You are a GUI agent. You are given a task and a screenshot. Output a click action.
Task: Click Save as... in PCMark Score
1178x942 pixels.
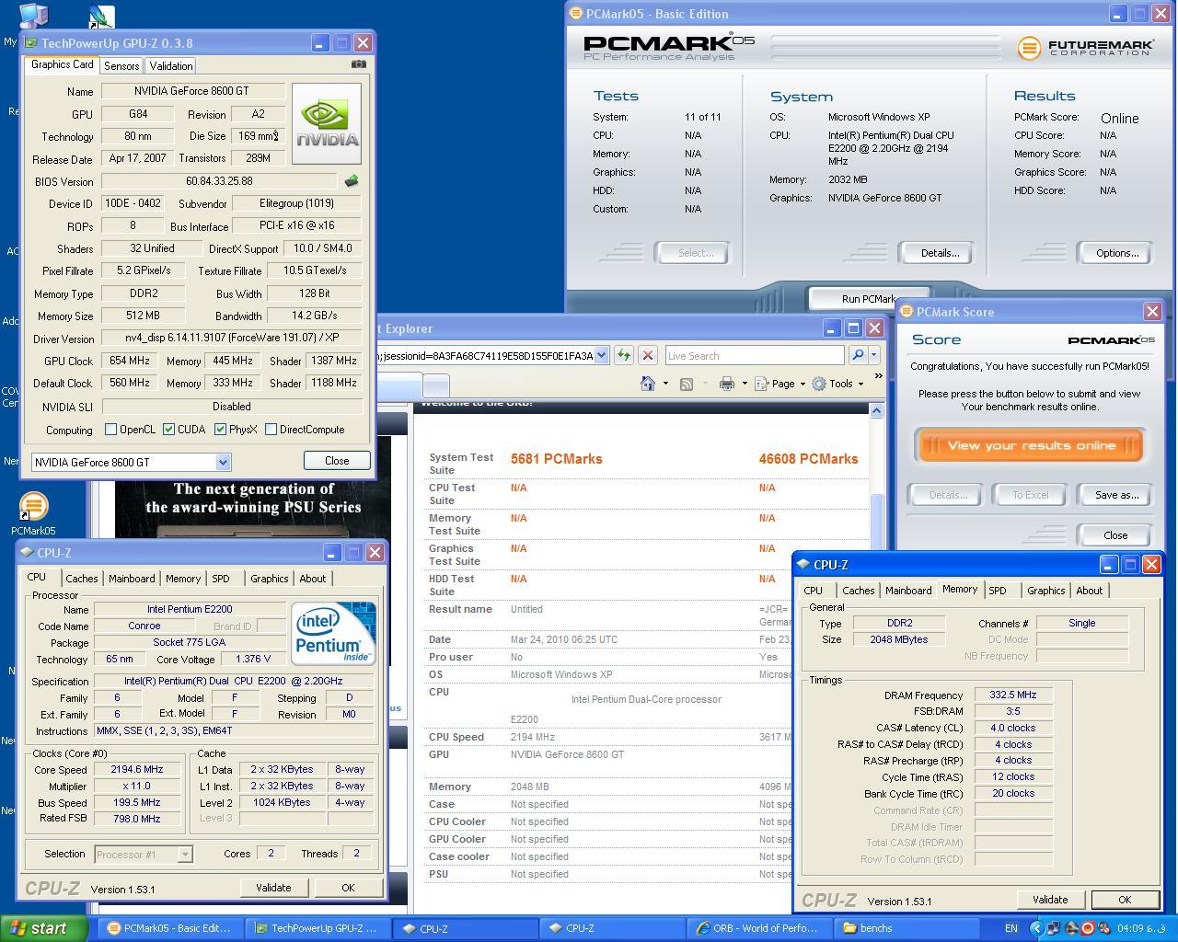(1116, 495)
